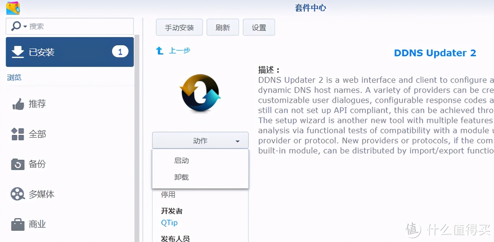The image size is (494, 242).
Task: Select the 推荐 (Recommended) thumbs-up icon
Action: click(17, 104)
